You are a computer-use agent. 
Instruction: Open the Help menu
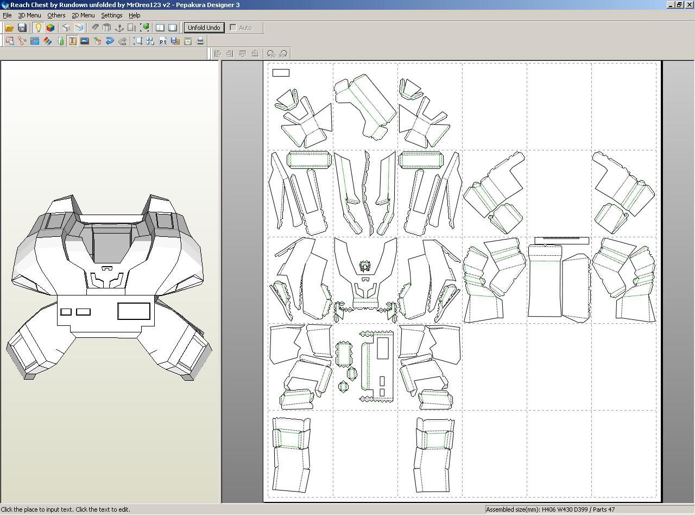[134, 15]
